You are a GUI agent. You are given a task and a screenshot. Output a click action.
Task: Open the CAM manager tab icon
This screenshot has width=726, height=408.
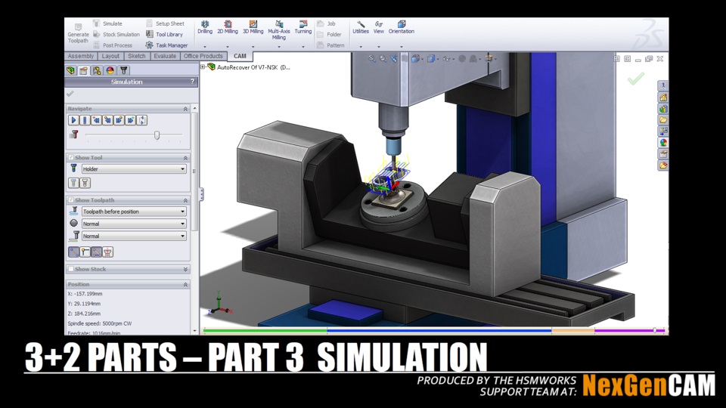pos(123,70)
